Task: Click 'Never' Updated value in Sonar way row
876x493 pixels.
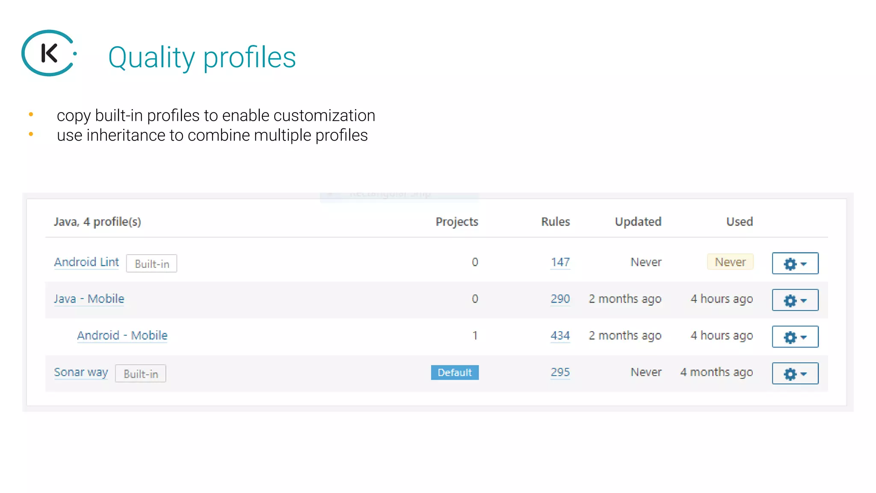Action: 646,372
